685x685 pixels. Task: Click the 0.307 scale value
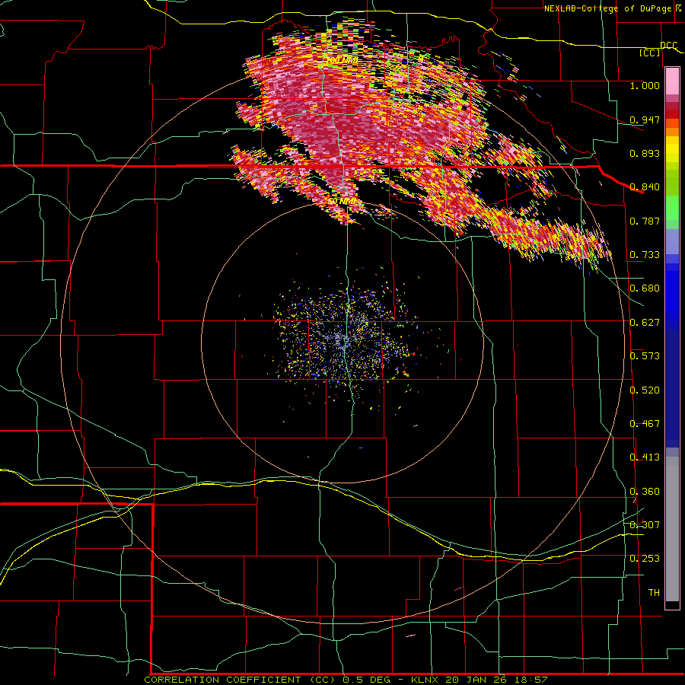[645, 525]
